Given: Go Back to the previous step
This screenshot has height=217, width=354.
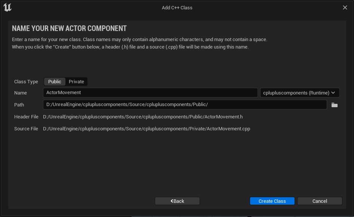Looking at the screenshot, I should click(x=177, y=201).
